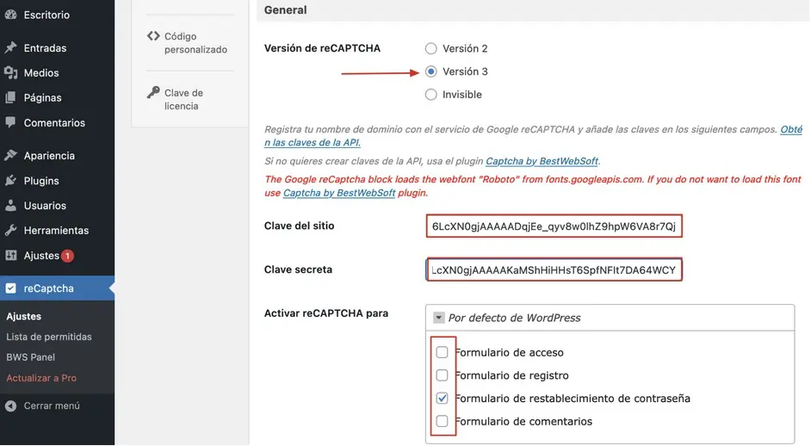Open Lista de permitidas submenu item

tap(49, 337)
